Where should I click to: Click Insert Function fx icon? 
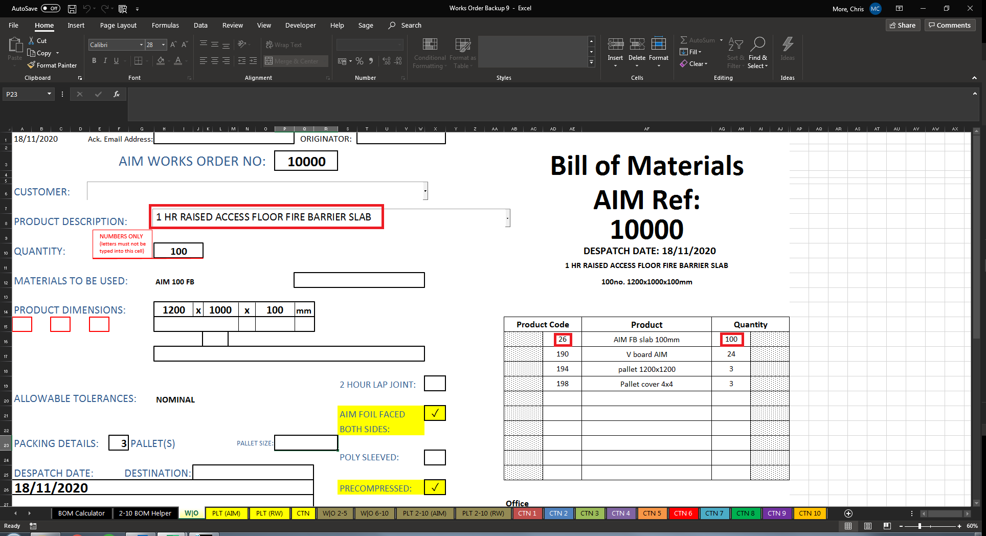click(117, 94)
